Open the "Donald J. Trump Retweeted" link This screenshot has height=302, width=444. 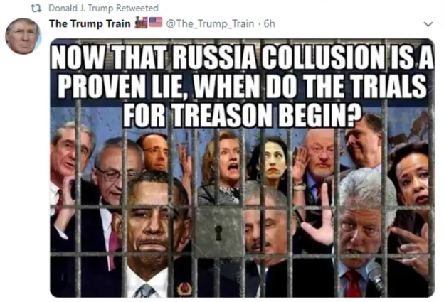103,9
